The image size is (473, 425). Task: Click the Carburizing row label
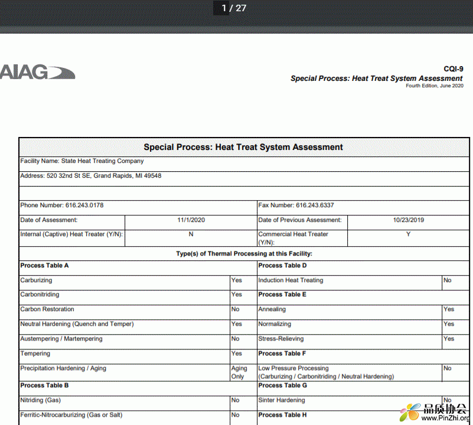pos(36,280)
